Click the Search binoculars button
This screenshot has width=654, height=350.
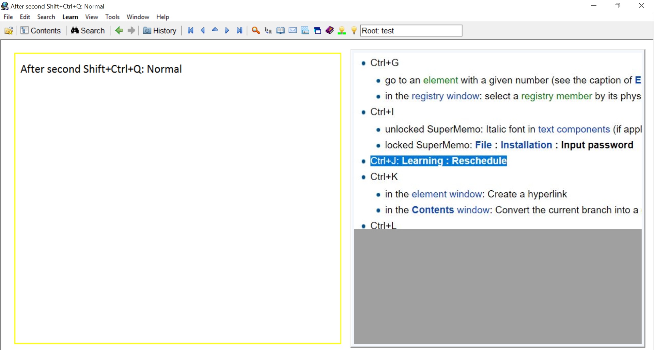coord(88,31)
